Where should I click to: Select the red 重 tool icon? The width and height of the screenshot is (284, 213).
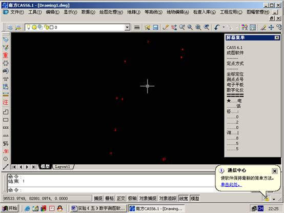point(6,55)
